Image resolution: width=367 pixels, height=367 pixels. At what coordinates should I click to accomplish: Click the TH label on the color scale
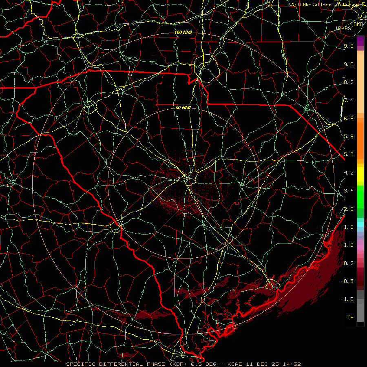350,318
